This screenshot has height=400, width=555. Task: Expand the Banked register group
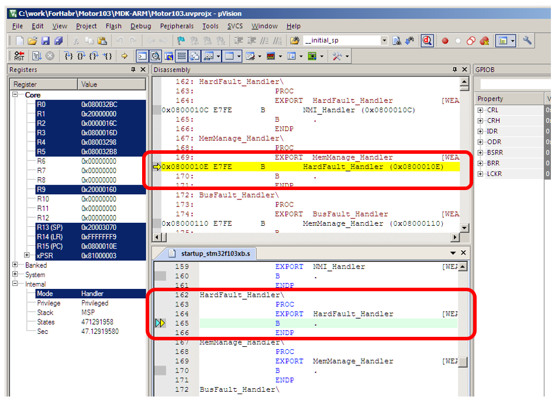click(x=15, y=264)
